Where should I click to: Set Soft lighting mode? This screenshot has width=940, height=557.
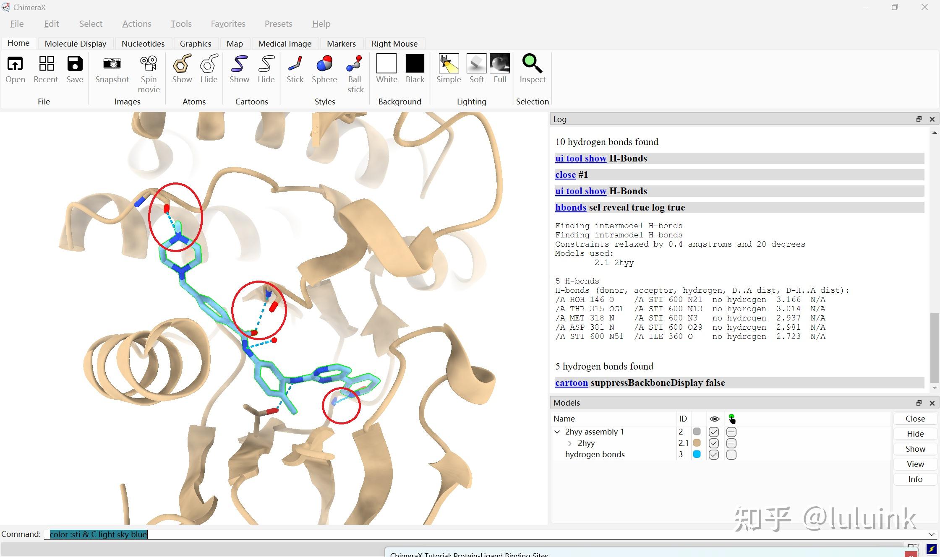[476, 64]
